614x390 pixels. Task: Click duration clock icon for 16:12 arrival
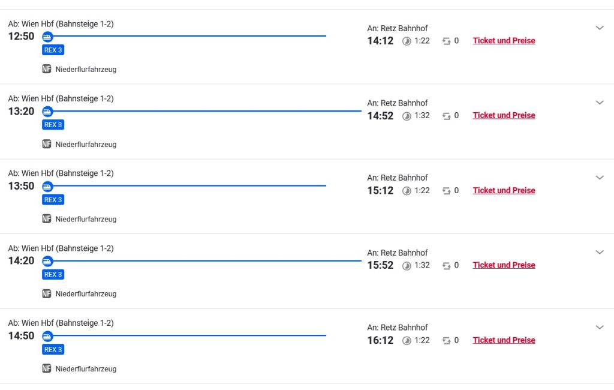pos(407,341)
